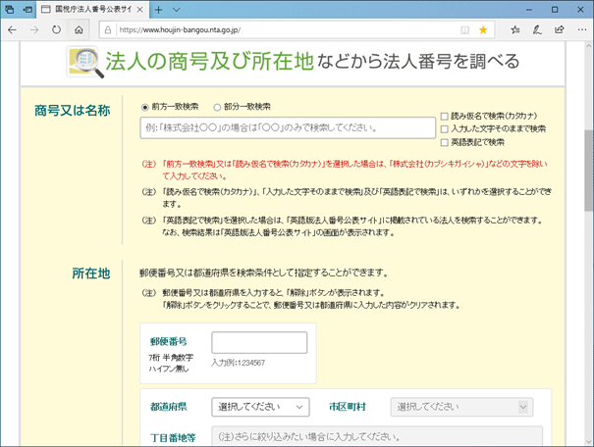Viewport: 594px width, 447px height.
Task: Click the page vertical scrollbar
Action: [587, 245]
